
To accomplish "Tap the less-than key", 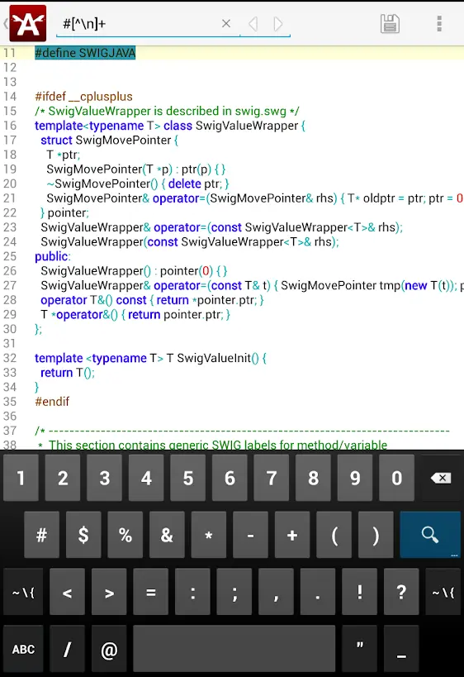I will click(x=67, y=592).
